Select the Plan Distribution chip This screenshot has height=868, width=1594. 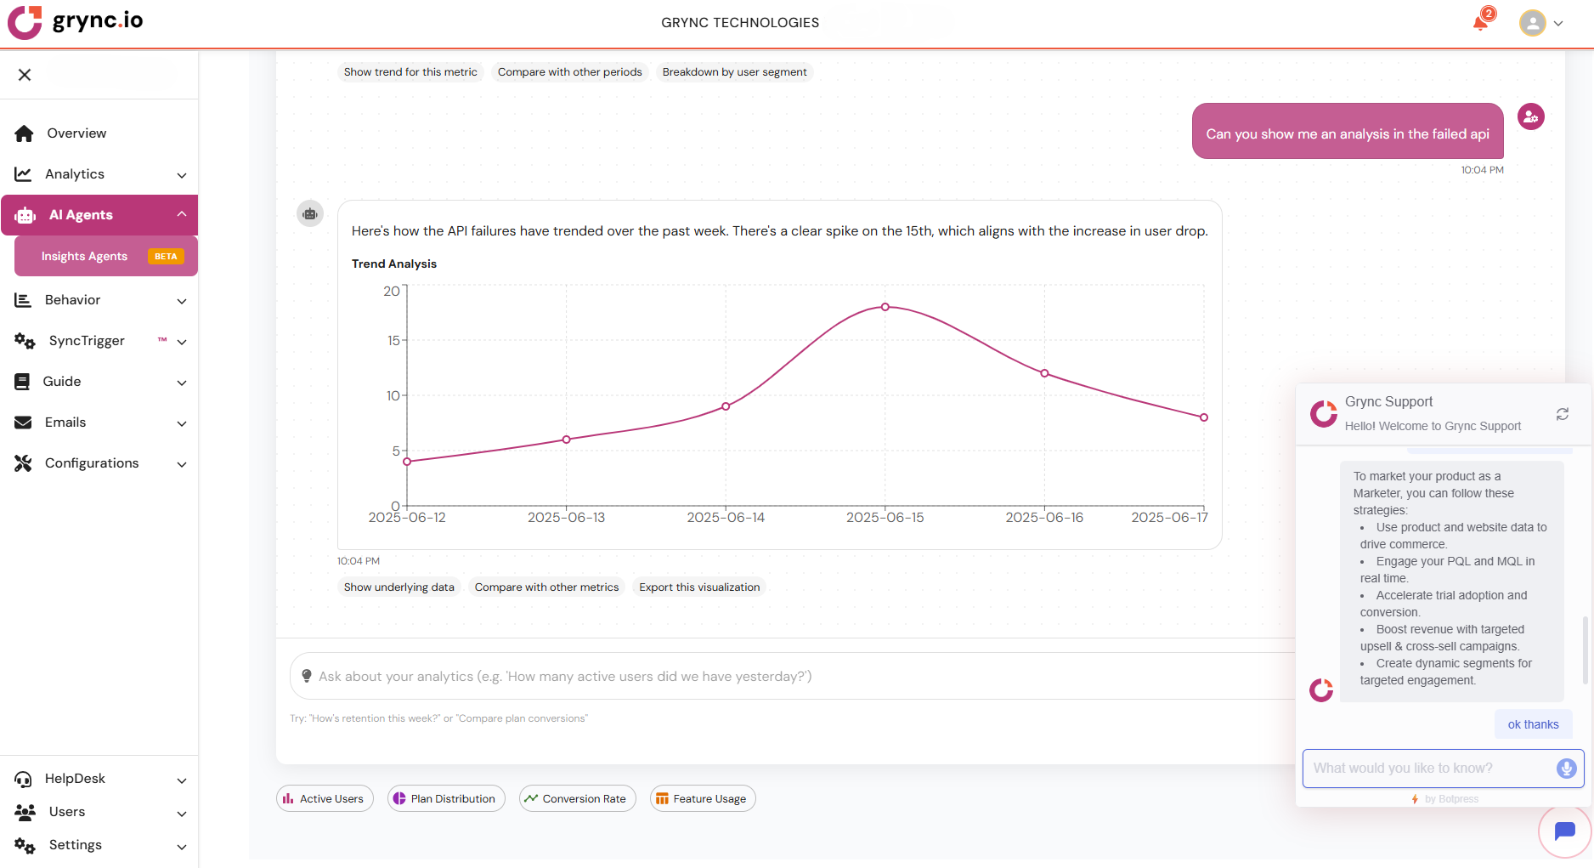[x=446, y=799]
